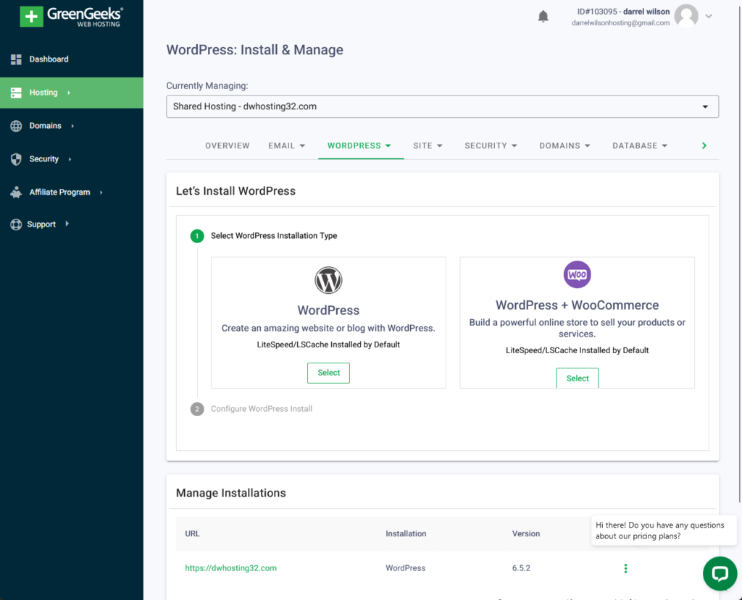Click the Manage Installations heading
This screenshot has height=600, width=742.
click(231, 493)
